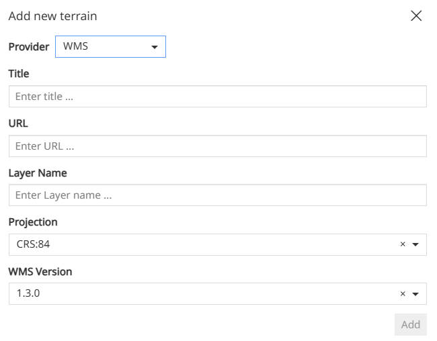The width and height of the screenshot is (437, 341).
Task: Expand Projection list using its arrow icon
Action: point(415,245)
